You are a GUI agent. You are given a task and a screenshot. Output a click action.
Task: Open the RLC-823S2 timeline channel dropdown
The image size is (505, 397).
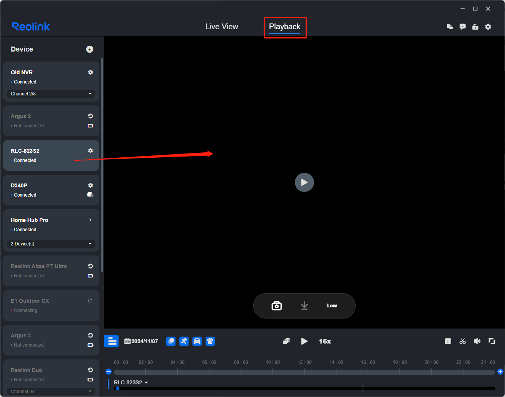click(x=131, y=382)
